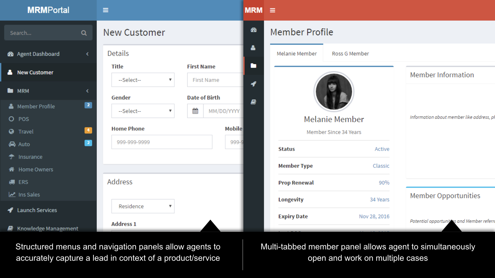Collapse the MRM menu chevron

(x=87, y=91)
